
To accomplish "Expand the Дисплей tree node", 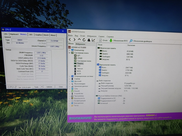I will 69,81.
